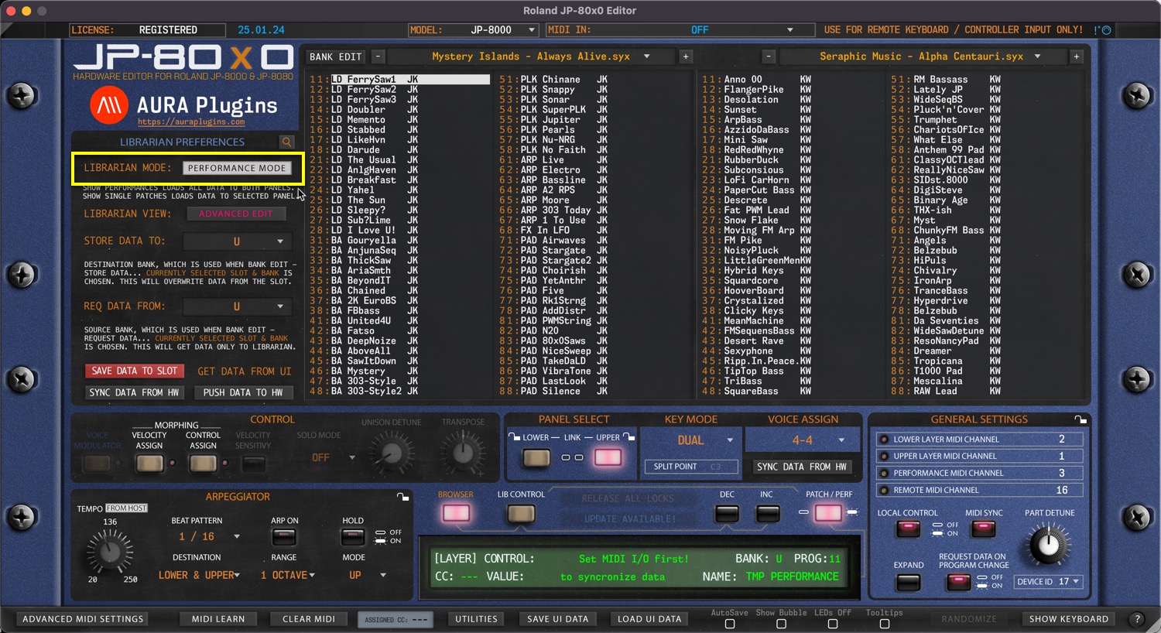Click the lock icon beside LOWER panel
This screenshot has width=1161, height=633.
pyautogui.click(x=513, y=437)
